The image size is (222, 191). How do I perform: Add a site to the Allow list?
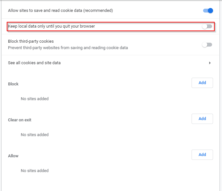202,155
